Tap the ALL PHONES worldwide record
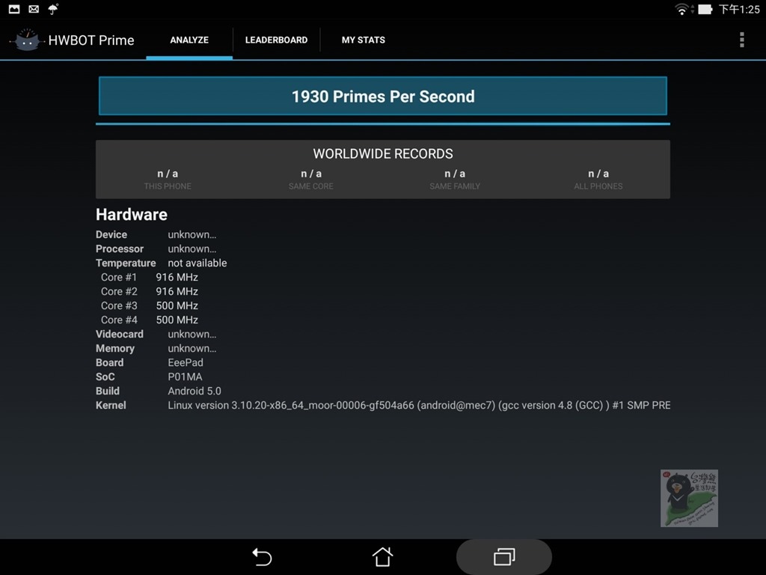 (x=598, y=180)
